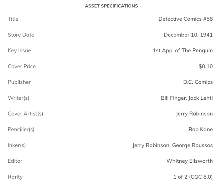Click the Whitney Ellsworth editor value
The height and width of the screenshot is (183, 222).
[x=190, y=161]
